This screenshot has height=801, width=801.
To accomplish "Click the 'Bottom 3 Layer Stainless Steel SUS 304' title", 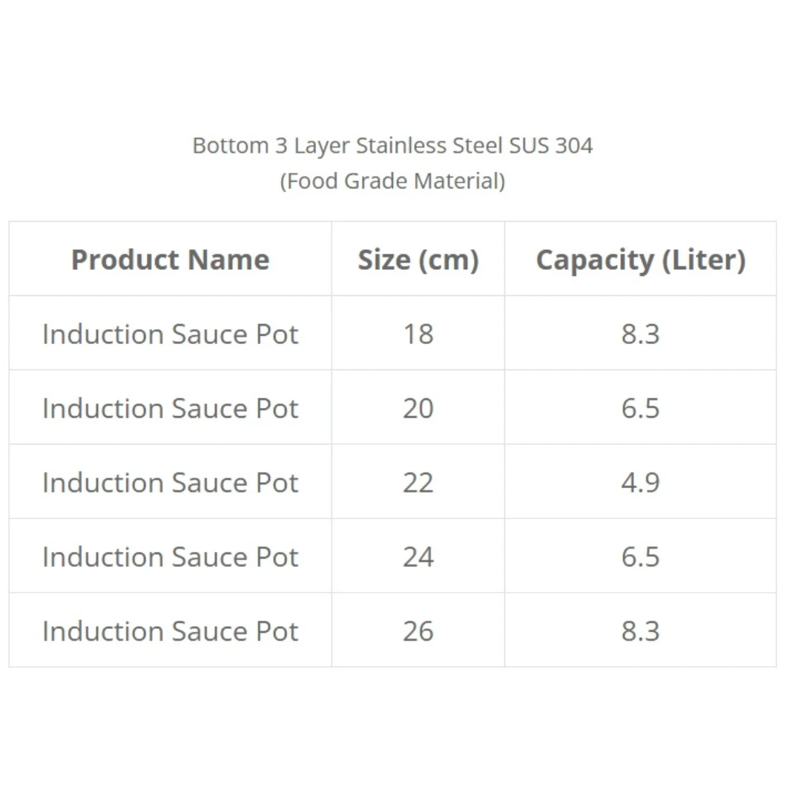I will tap(392, 145).
